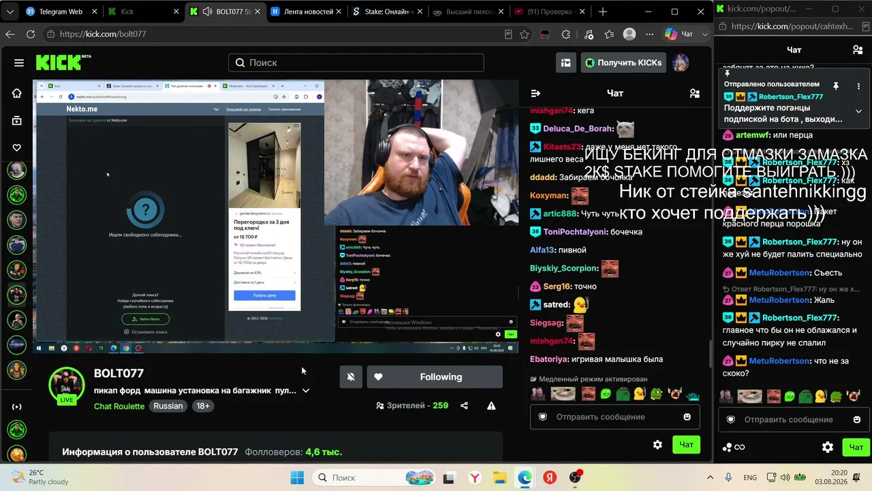Go to the Kick home icon in sidebar
This screenshot has width=872, height=491.
pos(17,93)
